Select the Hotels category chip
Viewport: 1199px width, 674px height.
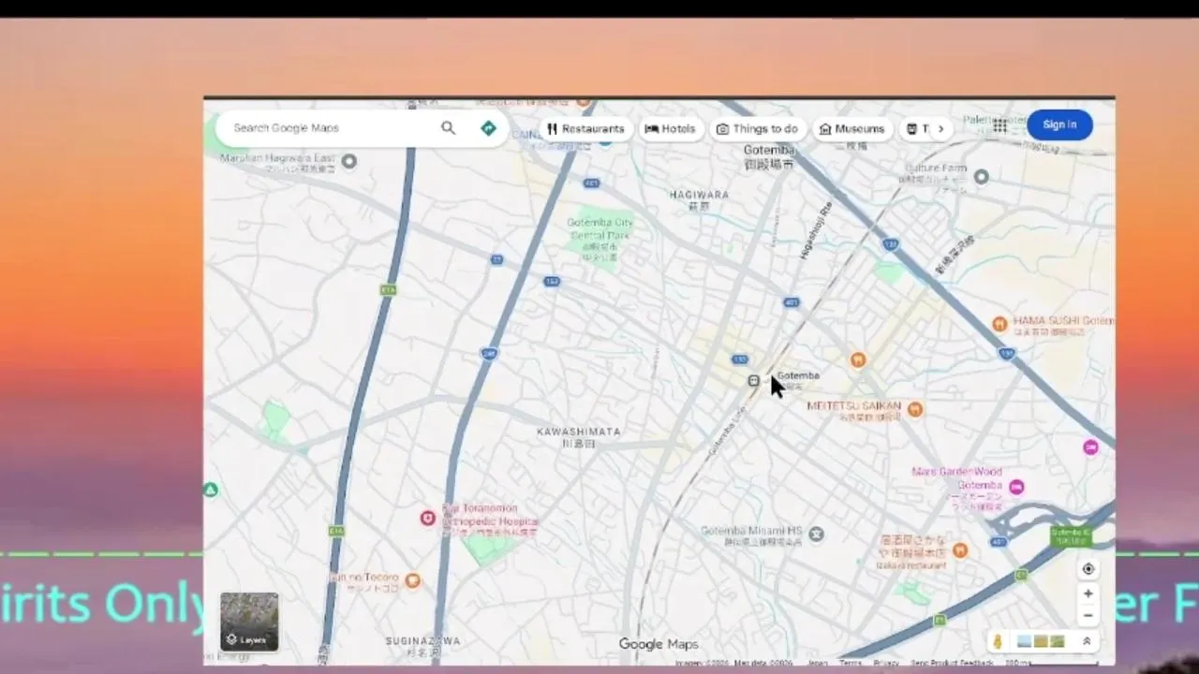[671, 129]
